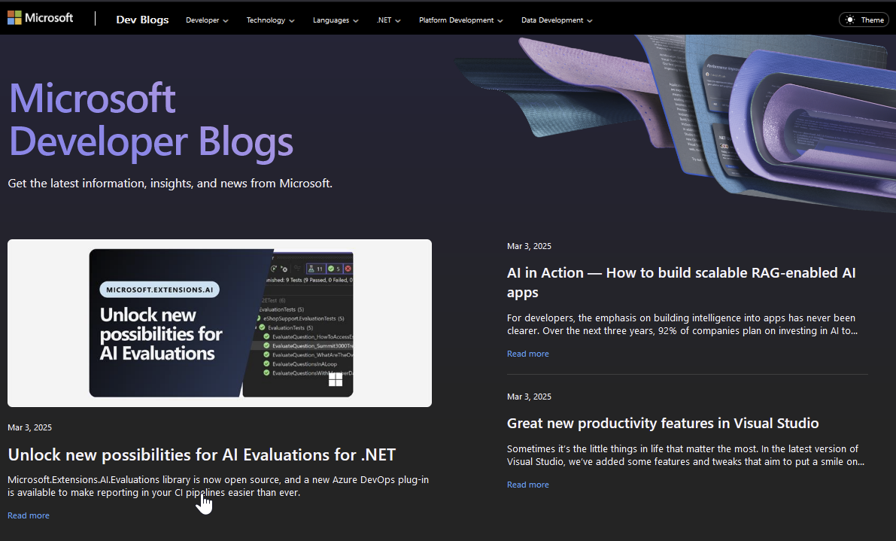The image size is (896, 541).
Task: Toggle the Theme button
Action: click(x=864, y=20)
